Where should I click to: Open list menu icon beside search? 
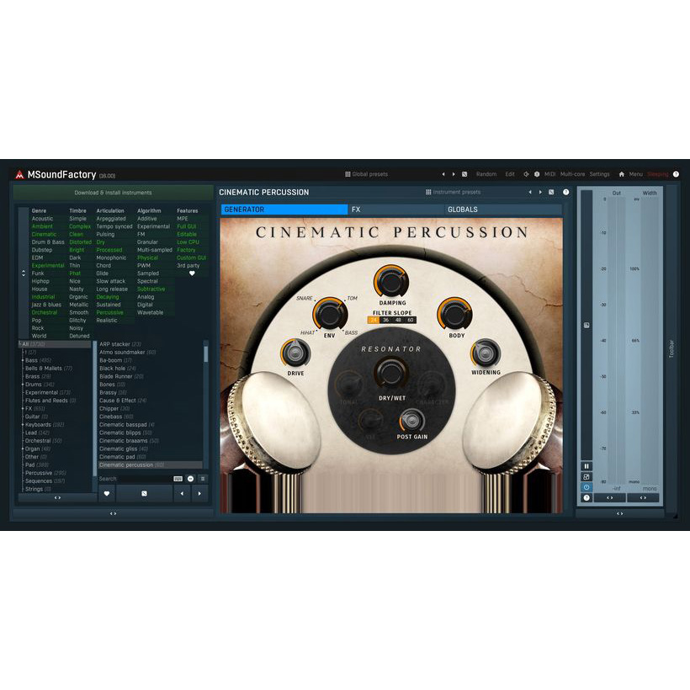pyautogui.click(x=203, y=479)
